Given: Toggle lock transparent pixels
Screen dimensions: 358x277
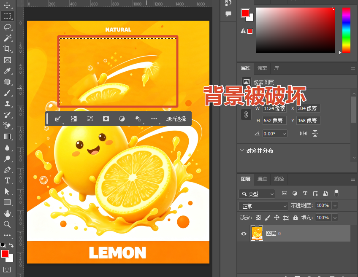Looking at the screenshot, I should click(258, 218).
